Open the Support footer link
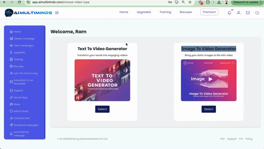Screen dimensions: 264x149 [x=232, y=139]
